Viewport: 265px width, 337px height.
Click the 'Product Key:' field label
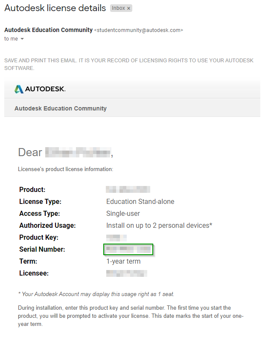pos(39,237)
